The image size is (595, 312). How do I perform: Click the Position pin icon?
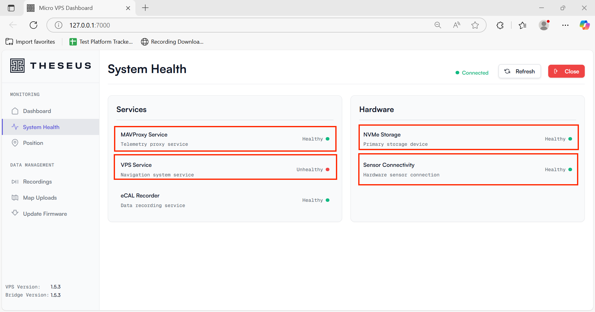(x=15, y=143)
